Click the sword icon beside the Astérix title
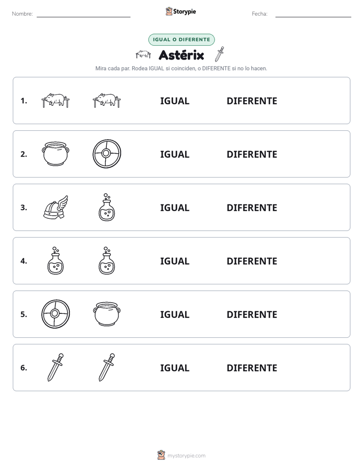This screenshot has height=470, width=363. click(x=220, y=54)
